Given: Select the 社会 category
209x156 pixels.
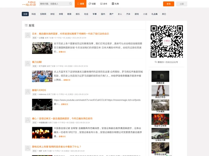Looking at the screenshot, I should pos(86,14).
